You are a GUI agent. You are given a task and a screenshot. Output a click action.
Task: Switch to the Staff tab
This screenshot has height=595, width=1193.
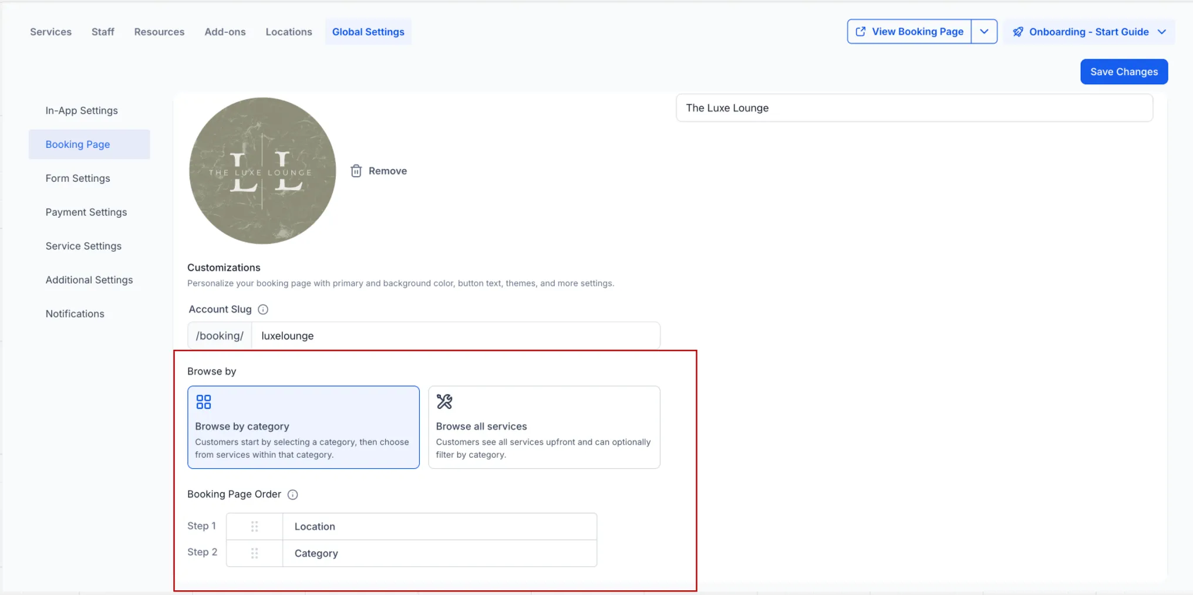click(x=103, y=32)
